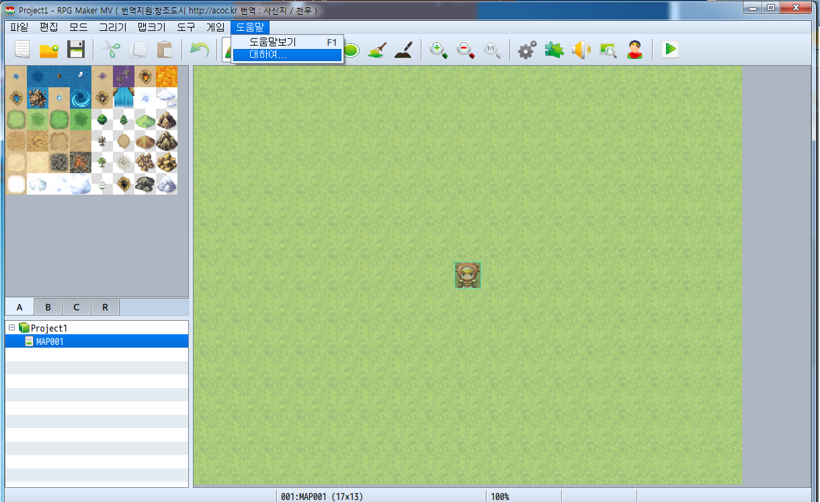Viewport: 820px width, 502px height.
Task: Pick the green hill tile
Action: click(145, 119)
